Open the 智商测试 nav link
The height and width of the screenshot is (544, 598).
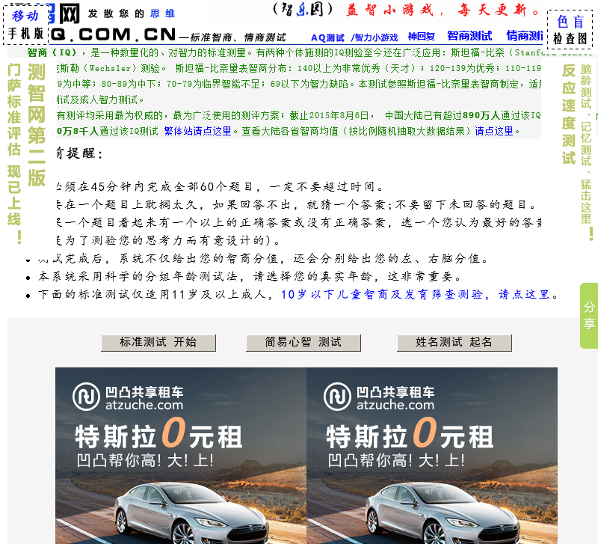469,36
